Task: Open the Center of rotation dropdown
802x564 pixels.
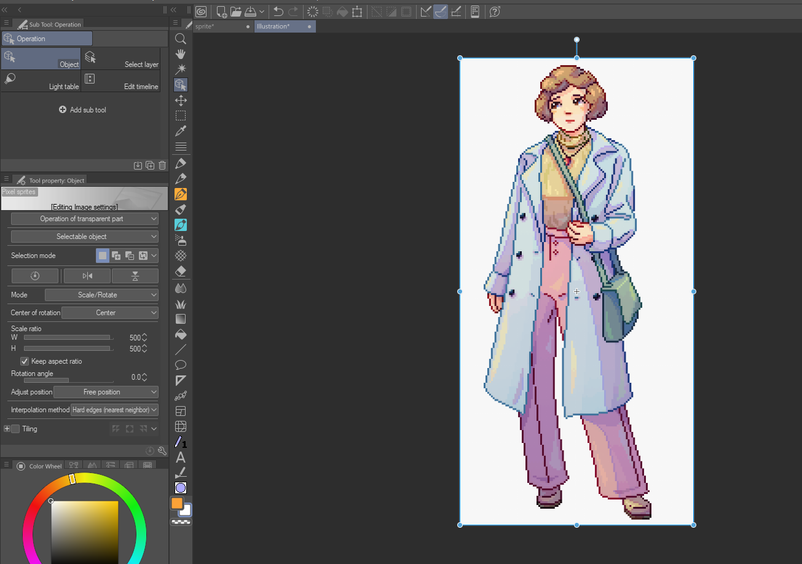Action: [110, 313]
